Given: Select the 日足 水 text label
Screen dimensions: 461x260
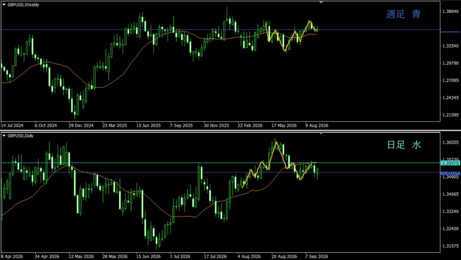Looking at the screenshot, I should (x=404, y=145).
